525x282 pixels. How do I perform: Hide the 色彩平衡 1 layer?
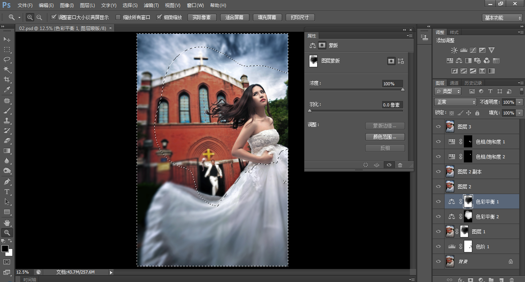click(x=438, y=201)
